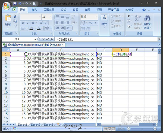Screen dimensions: 163x133
Task: Confirm formula entry with check mark
Action: pyautogui.click(x=48, y=39)
